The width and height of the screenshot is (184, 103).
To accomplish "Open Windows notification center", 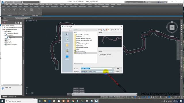I will [181, 101].
